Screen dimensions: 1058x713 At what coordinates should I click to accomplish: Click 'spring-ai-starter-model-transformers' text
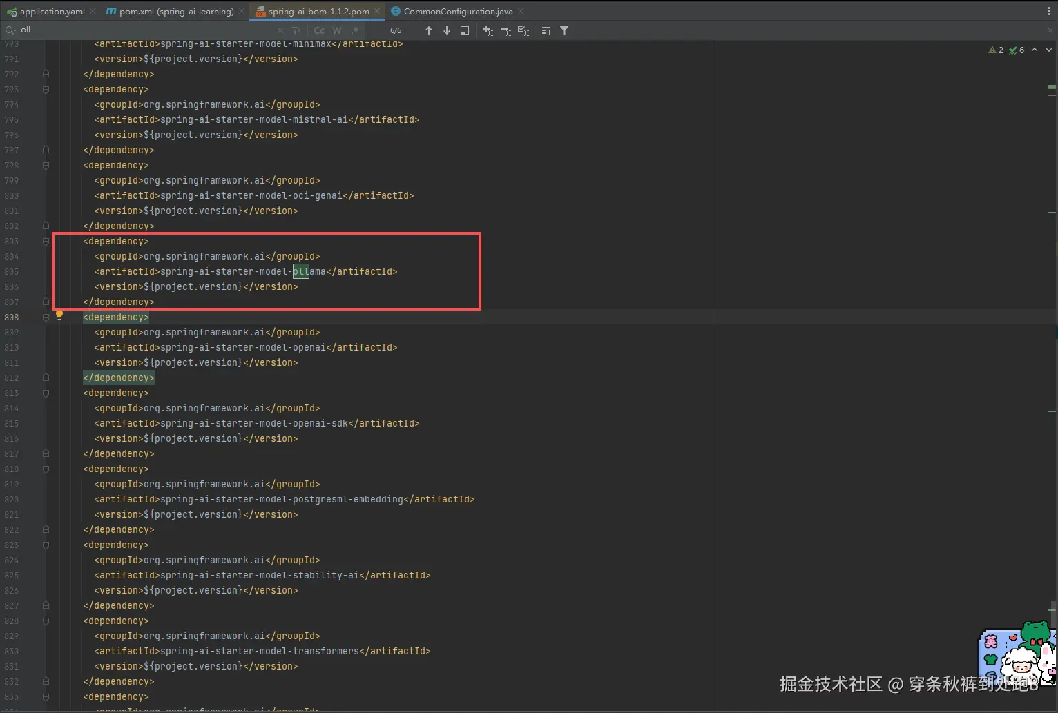[260, 651]
